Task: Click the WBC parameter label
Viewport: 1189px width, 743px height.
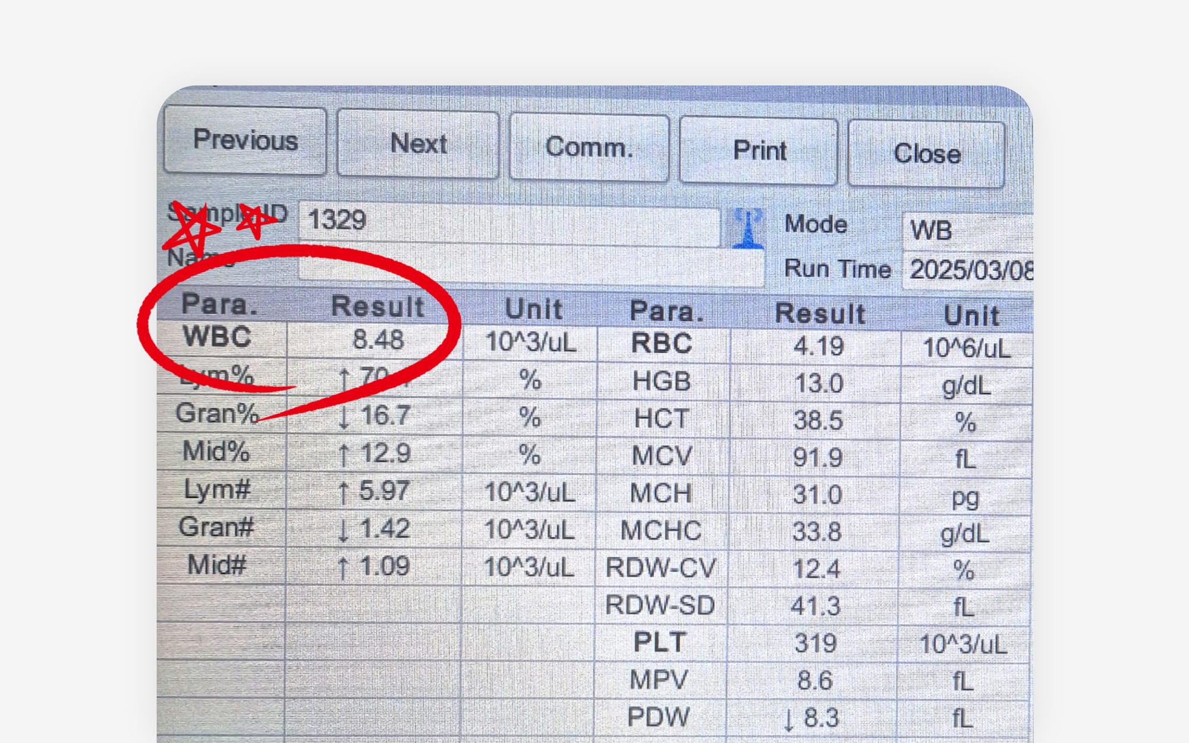Action: 217,336
